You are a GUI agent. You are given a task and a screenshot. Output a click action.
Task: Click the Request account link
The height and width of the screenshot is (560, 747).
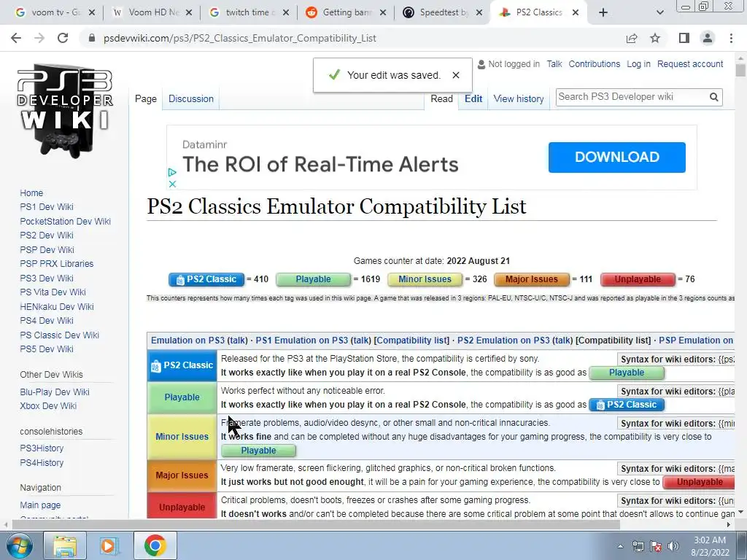point(690,64)
